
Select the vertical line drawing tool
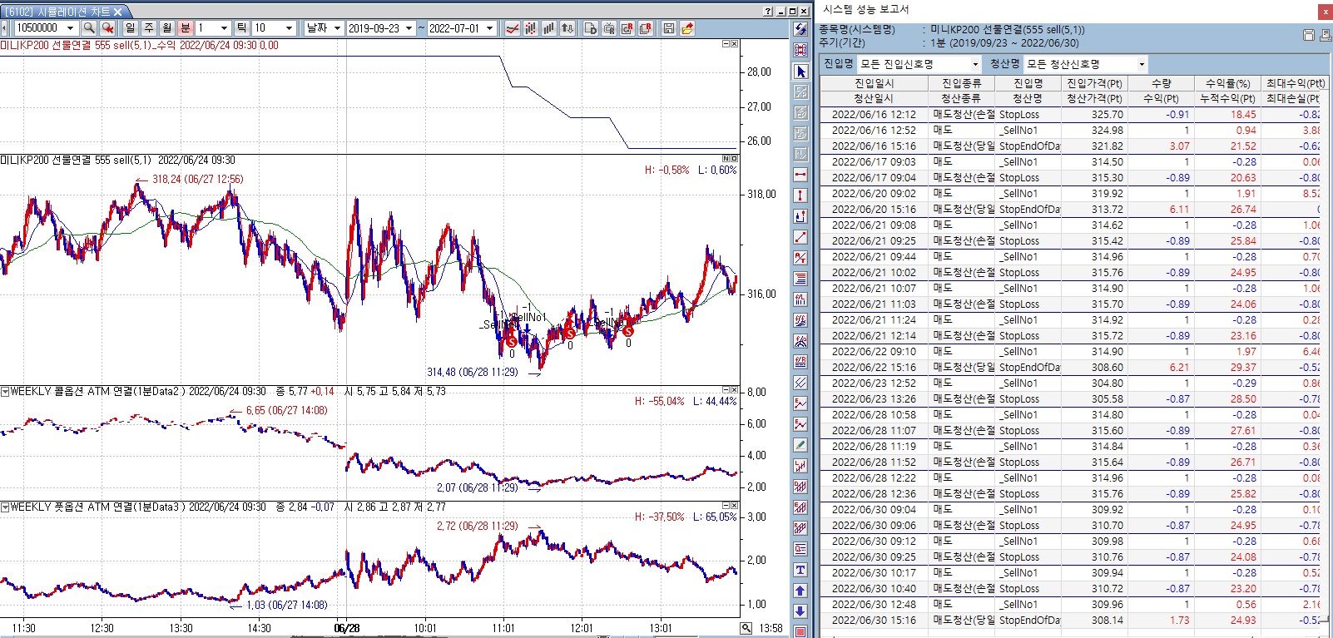click(x=800, y=195)
